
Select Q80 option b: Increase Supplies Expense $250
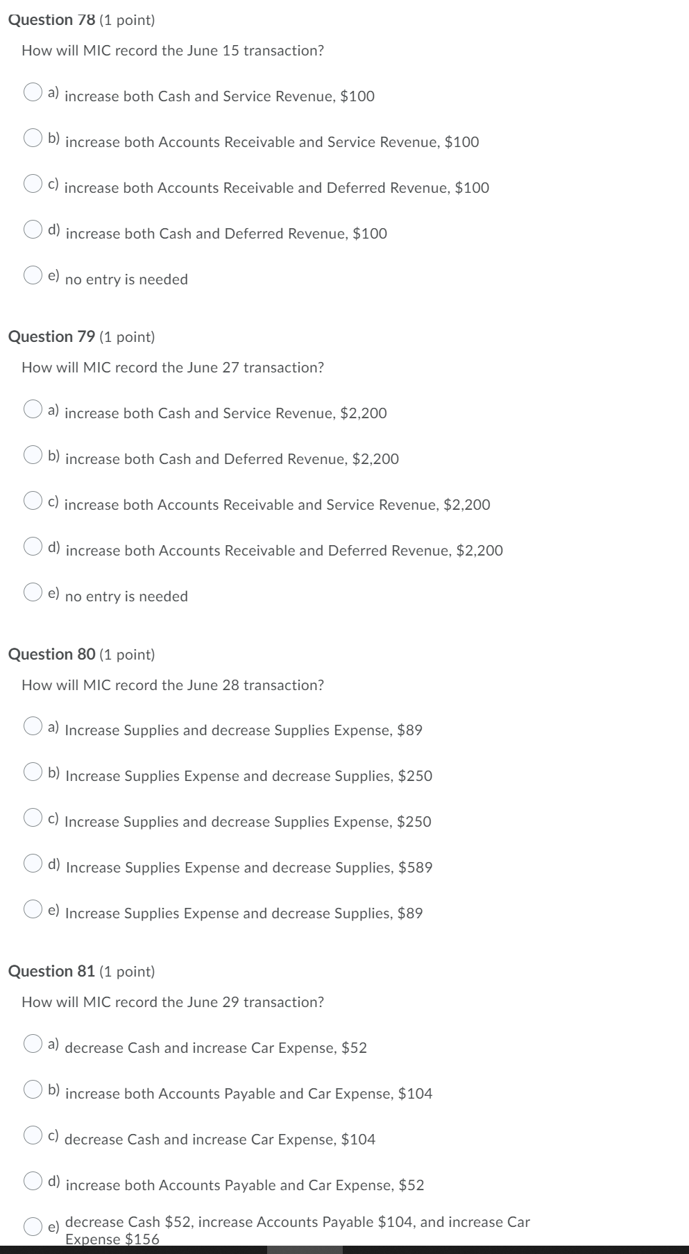33,772
